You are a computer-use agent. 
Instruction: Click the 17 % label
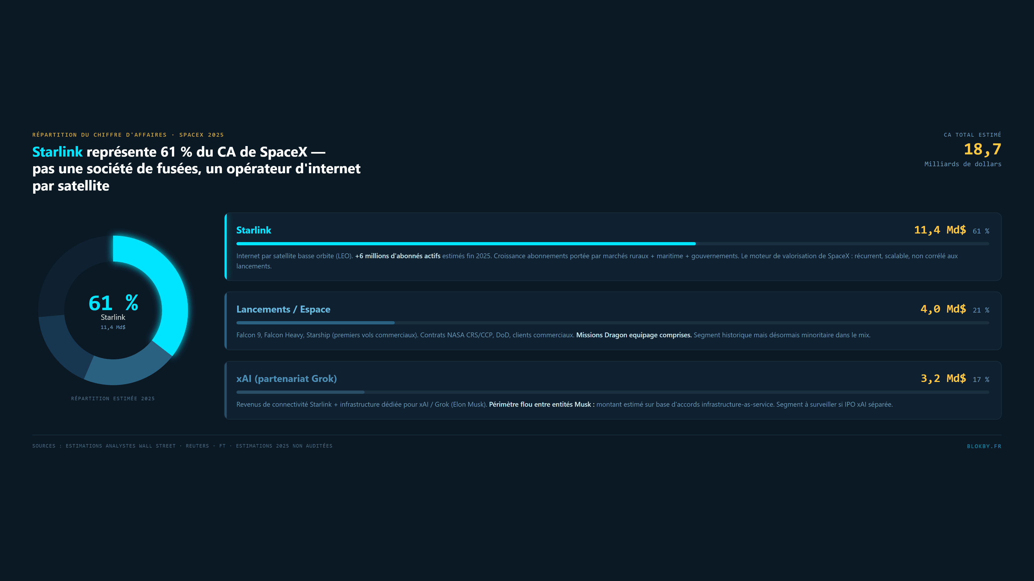tap(981, 379)
